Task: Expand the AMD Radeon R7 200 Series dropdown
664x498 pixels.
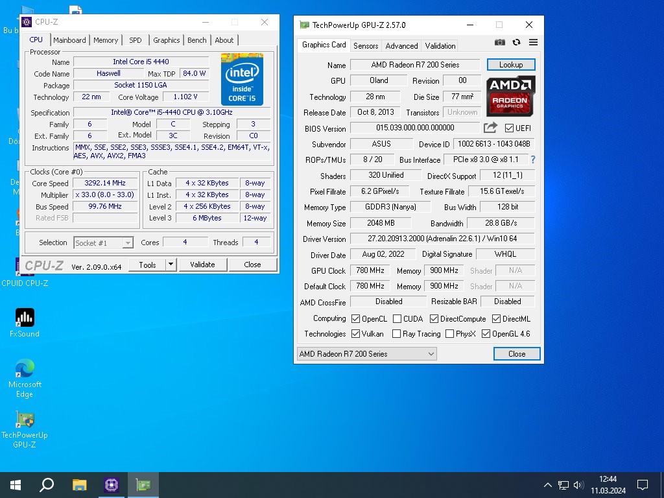Action: click(x=367, y=353)
